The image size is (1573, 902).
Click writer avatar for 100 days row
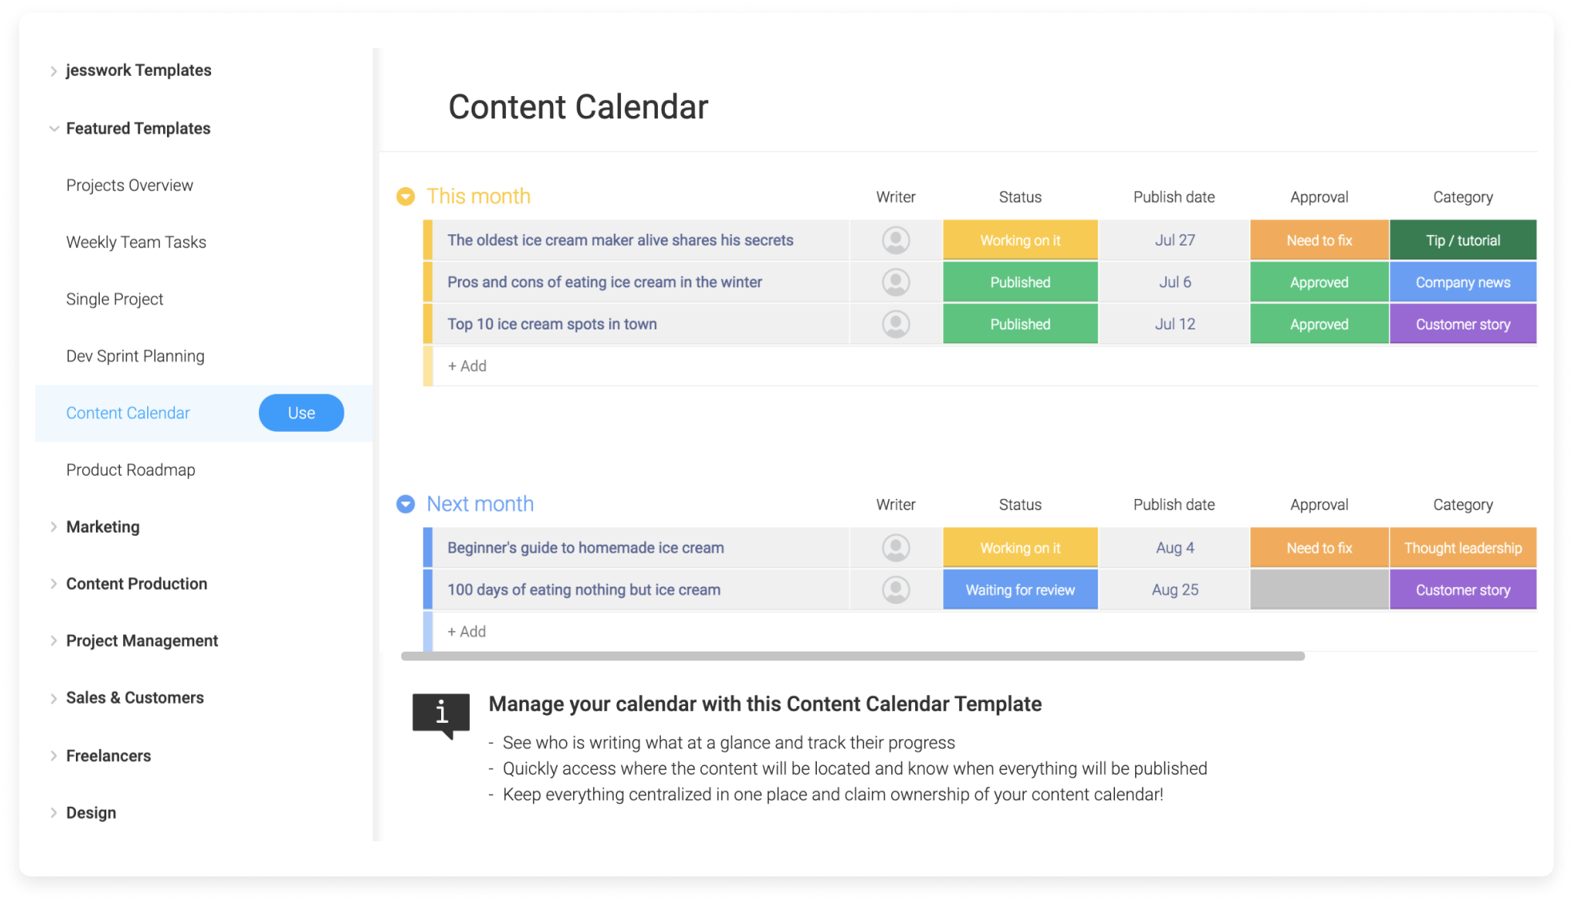click(x=896, y=590)
